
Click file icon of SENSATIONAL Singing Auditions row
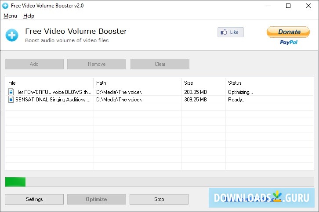tap(11, 99)
